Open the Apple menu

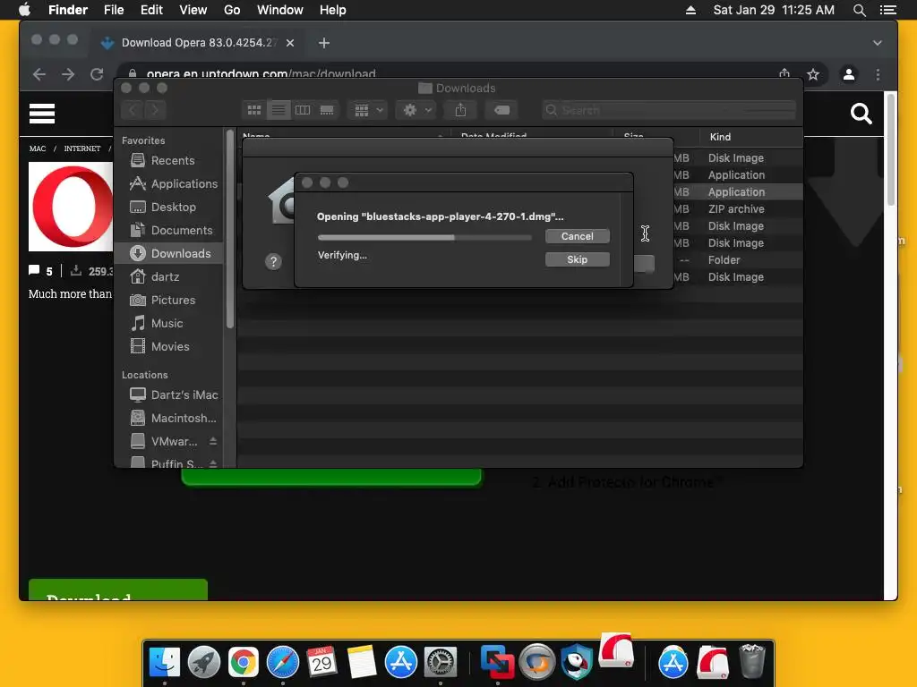pyautogui.click(x=24, y=10)
